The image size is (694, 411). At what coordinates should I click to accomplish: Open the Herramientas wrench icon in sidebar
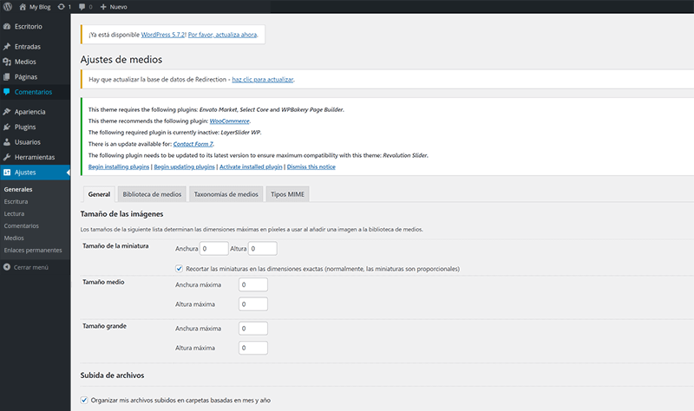[x=7, y=157]
